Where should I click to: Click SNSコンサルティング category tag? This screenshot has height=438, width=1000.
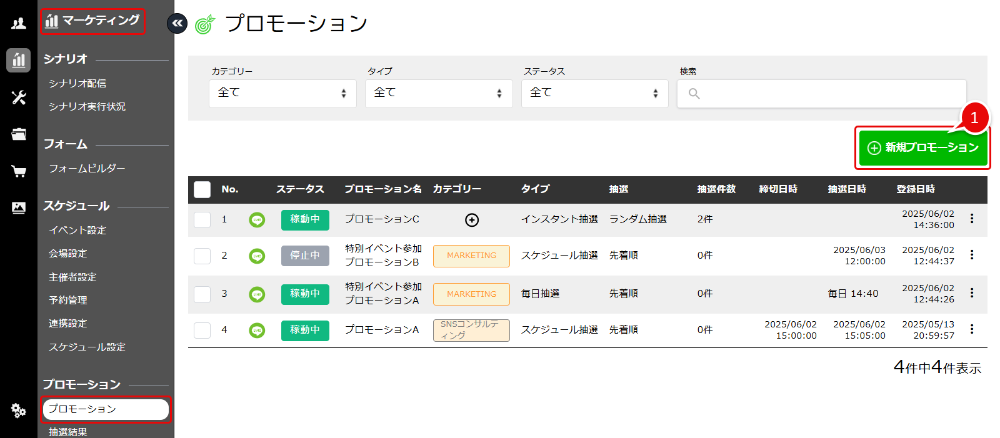tap(471, 331)
